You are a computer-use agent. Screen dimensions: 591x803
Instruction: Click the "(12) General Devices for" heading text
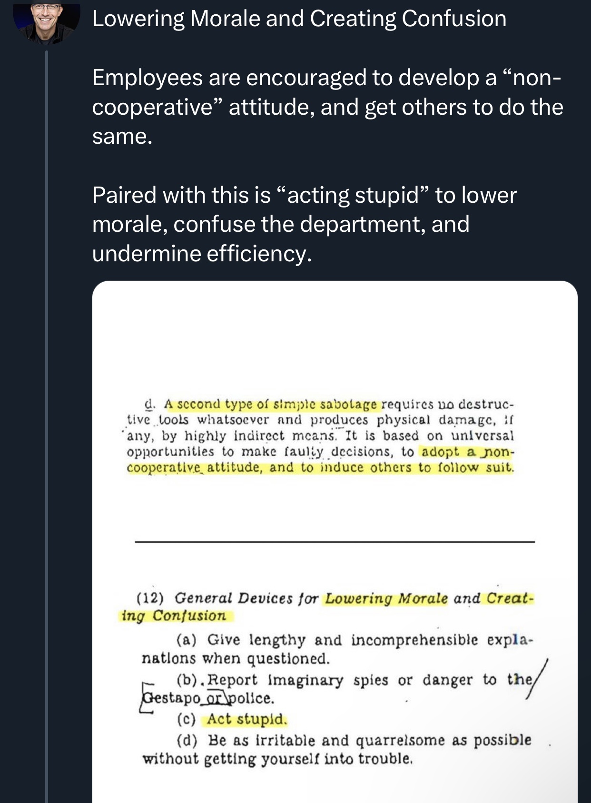227,598
